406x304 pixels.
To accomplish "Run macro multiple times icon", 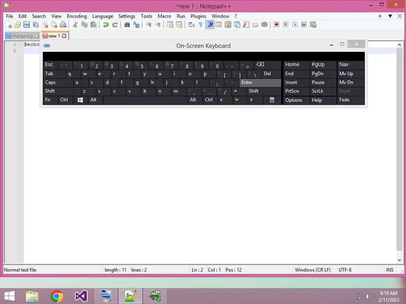I will [304, 25].
